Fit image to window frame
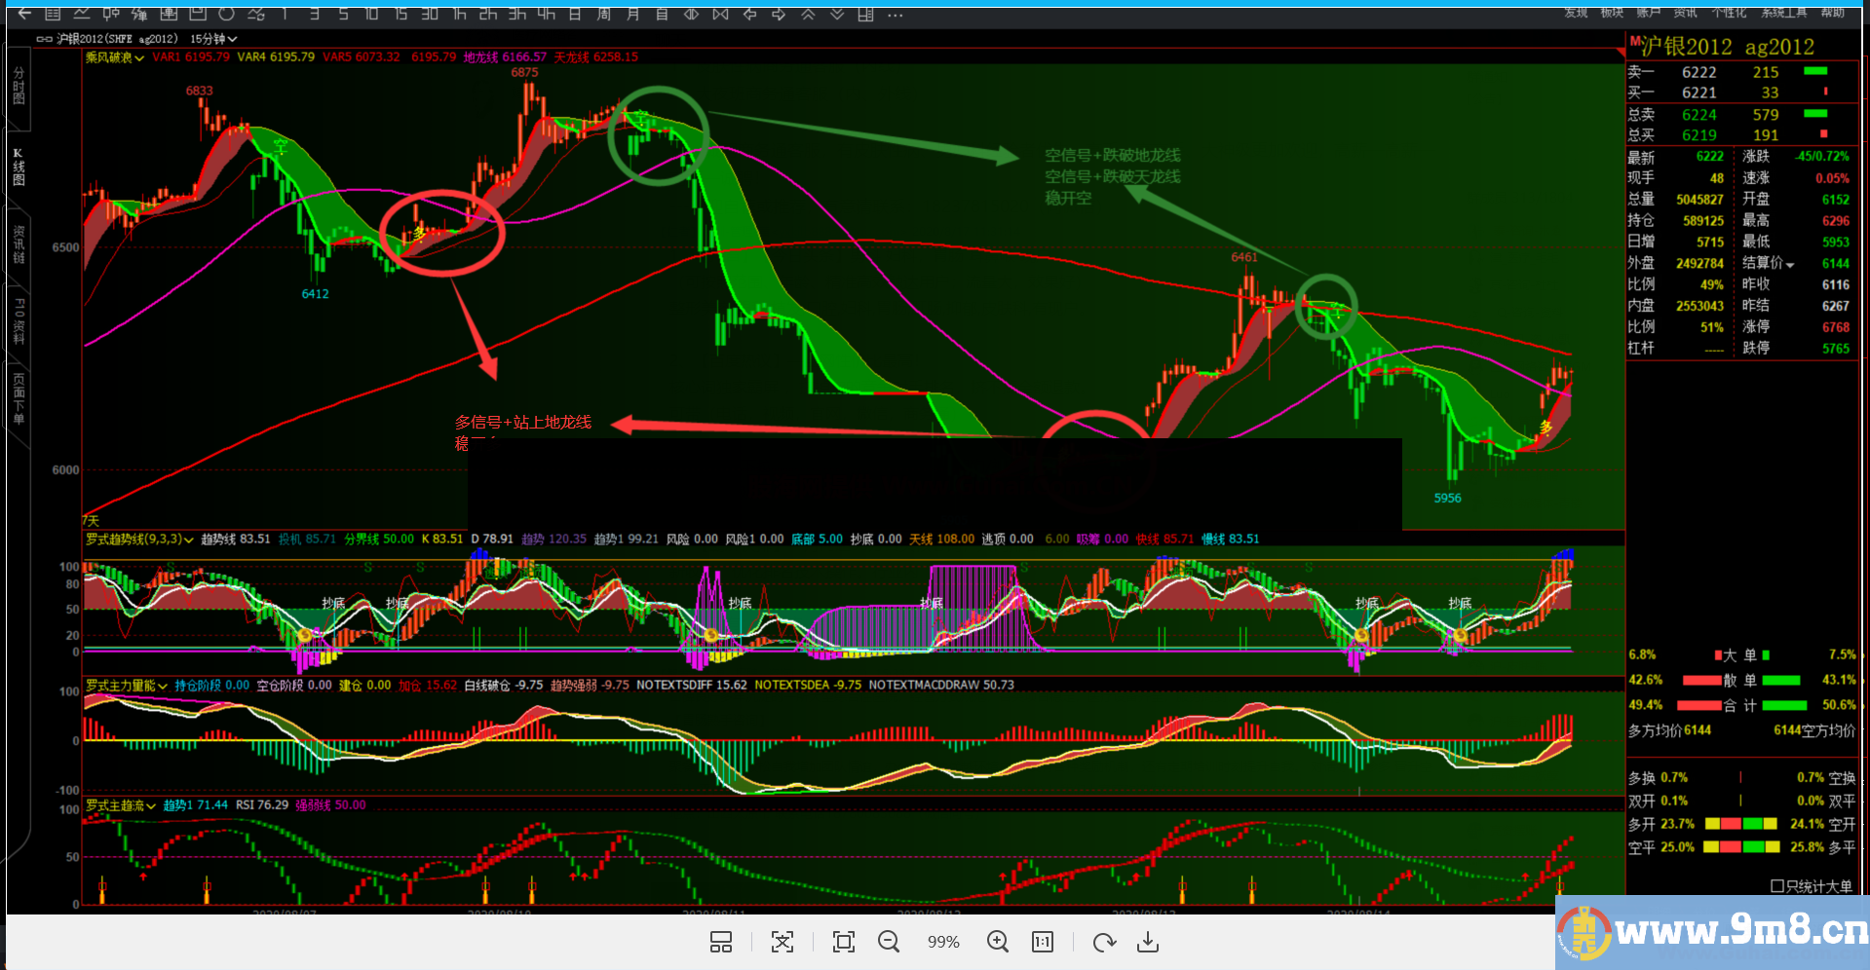 point(844,942)
